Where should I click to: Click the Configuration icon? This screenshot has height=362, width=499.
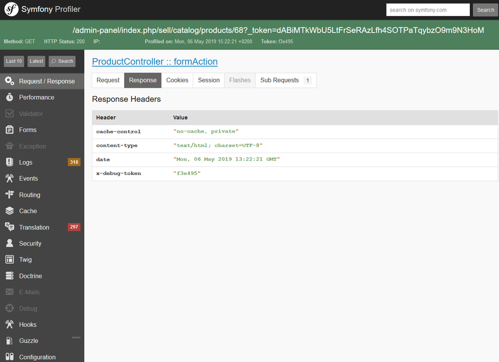tap(9, 357)
